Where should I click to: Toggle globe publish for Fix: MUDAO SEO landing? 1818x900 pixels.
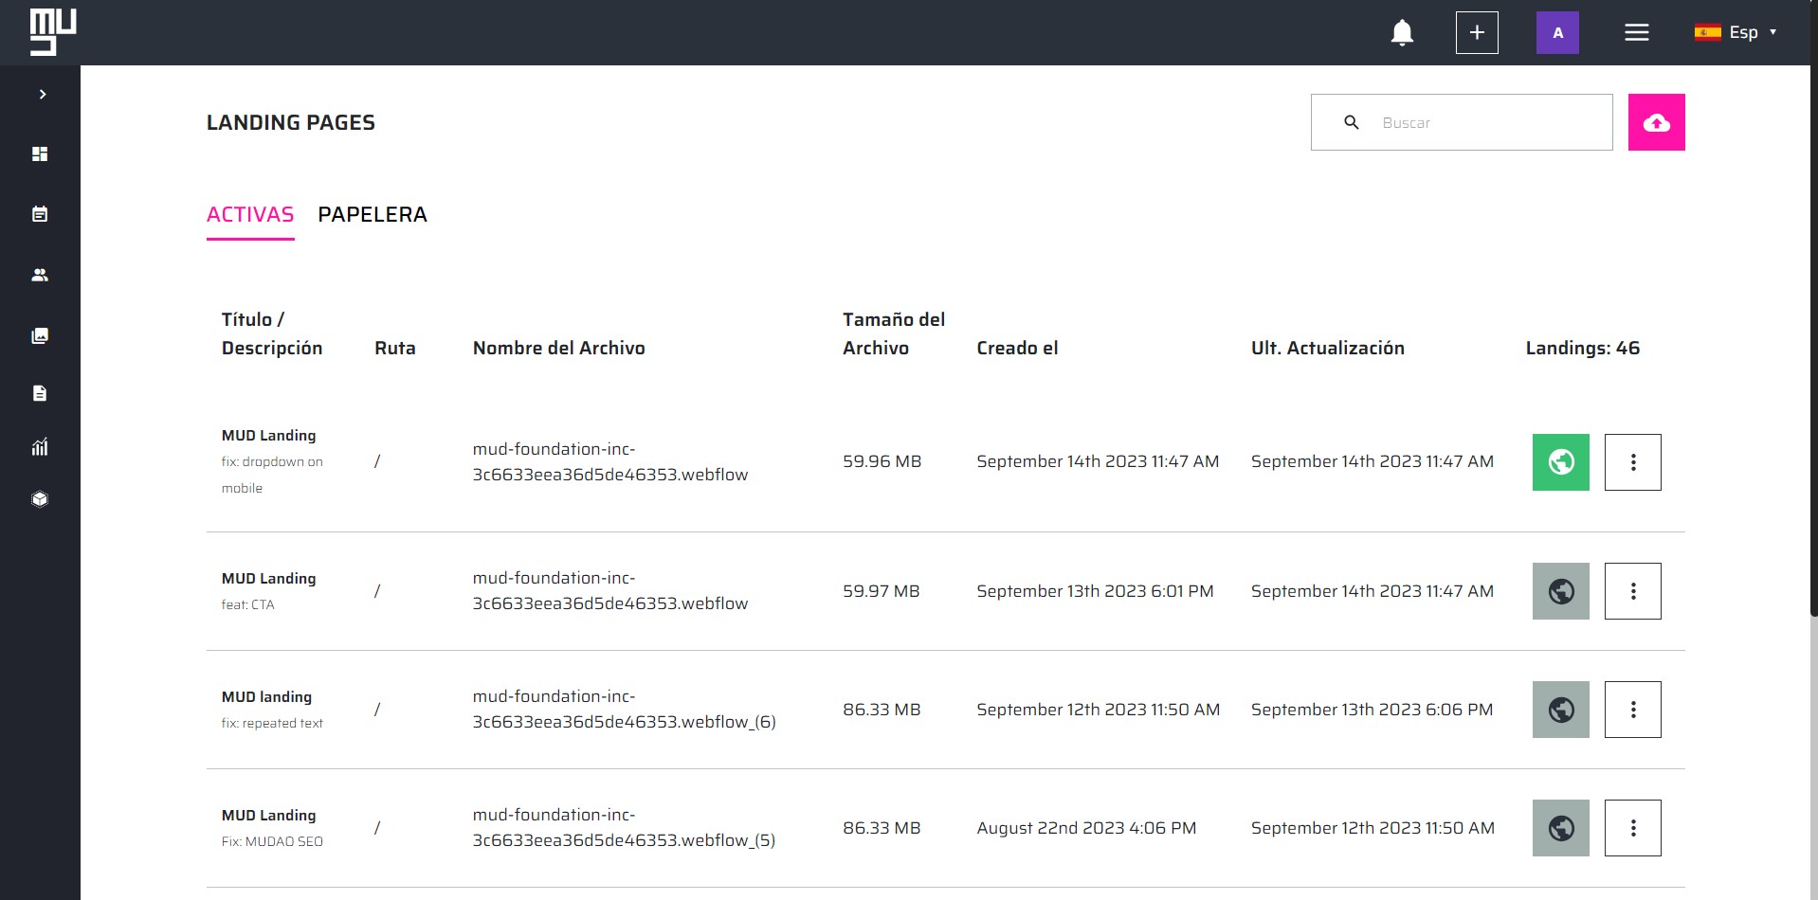click(1561, 828)
